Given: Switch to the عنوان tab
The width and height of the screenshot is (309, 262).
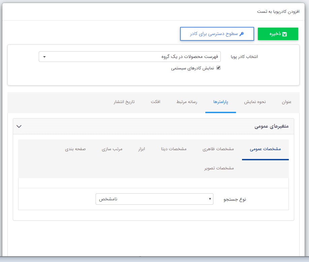Looking at the screenshot, I should [286, 102].
